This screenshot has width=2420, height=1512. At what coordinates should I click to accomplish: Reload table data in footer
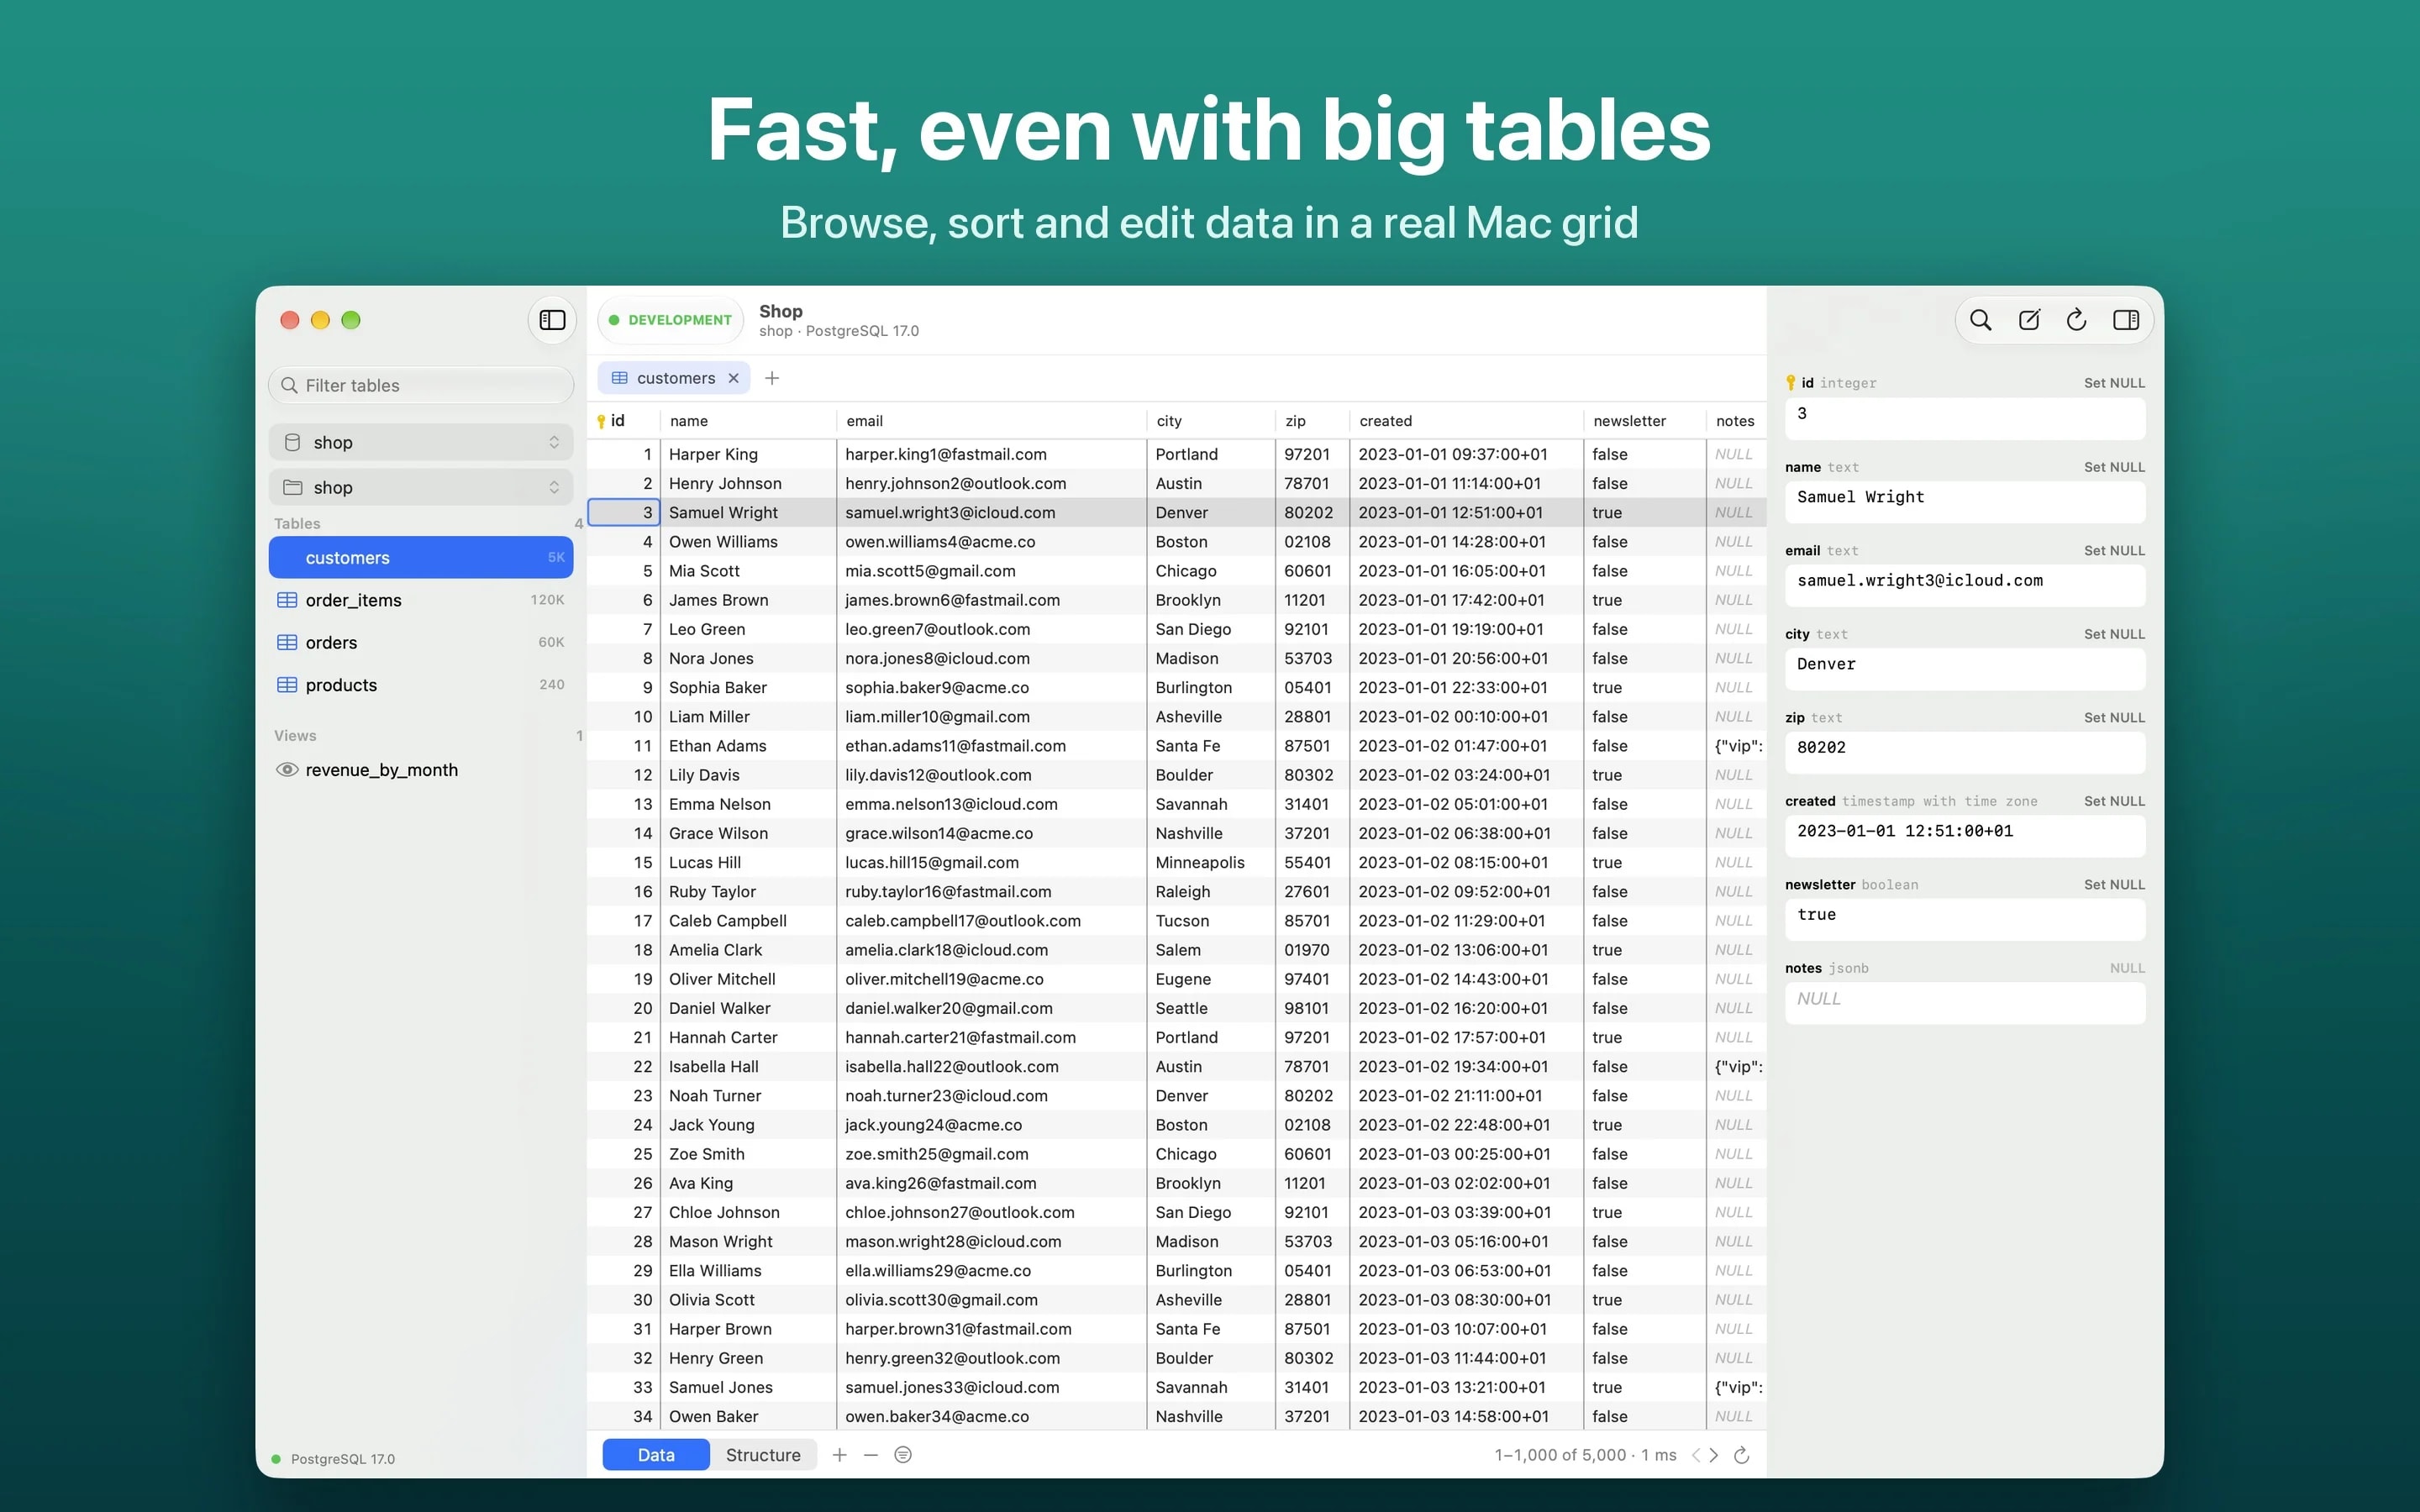(1741, 1455)
